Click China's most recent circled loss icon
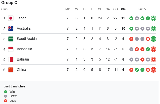160x104 pixels. tap(153, 70)
